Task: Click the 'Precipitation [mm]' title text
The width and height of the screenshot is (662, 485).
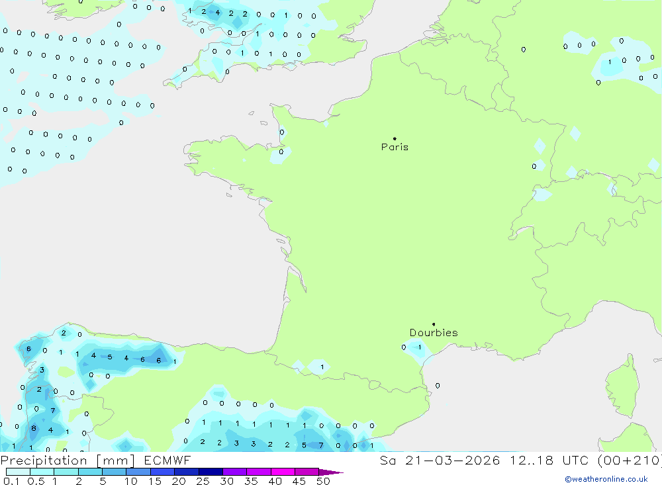Action: pos(68,461)
